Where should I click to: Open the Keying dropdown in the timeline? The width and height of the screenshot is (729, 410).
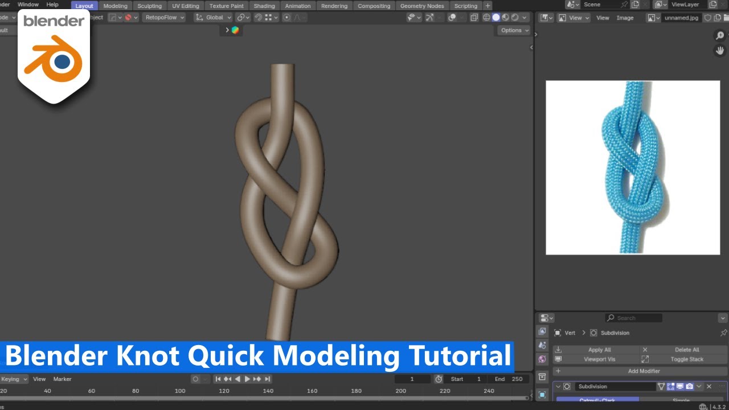point(14,379)
